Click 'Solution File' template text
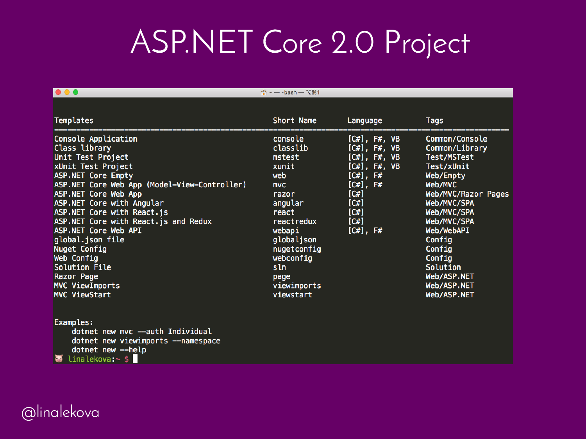This screenshot has width=586, height=439. [82, 267]
